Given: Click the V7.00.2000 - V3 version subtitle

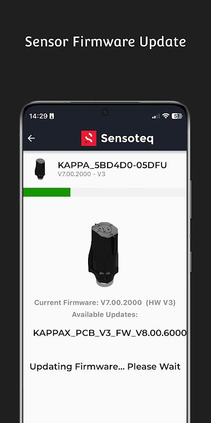Looking at the screenshot, I should pos(82,174).
